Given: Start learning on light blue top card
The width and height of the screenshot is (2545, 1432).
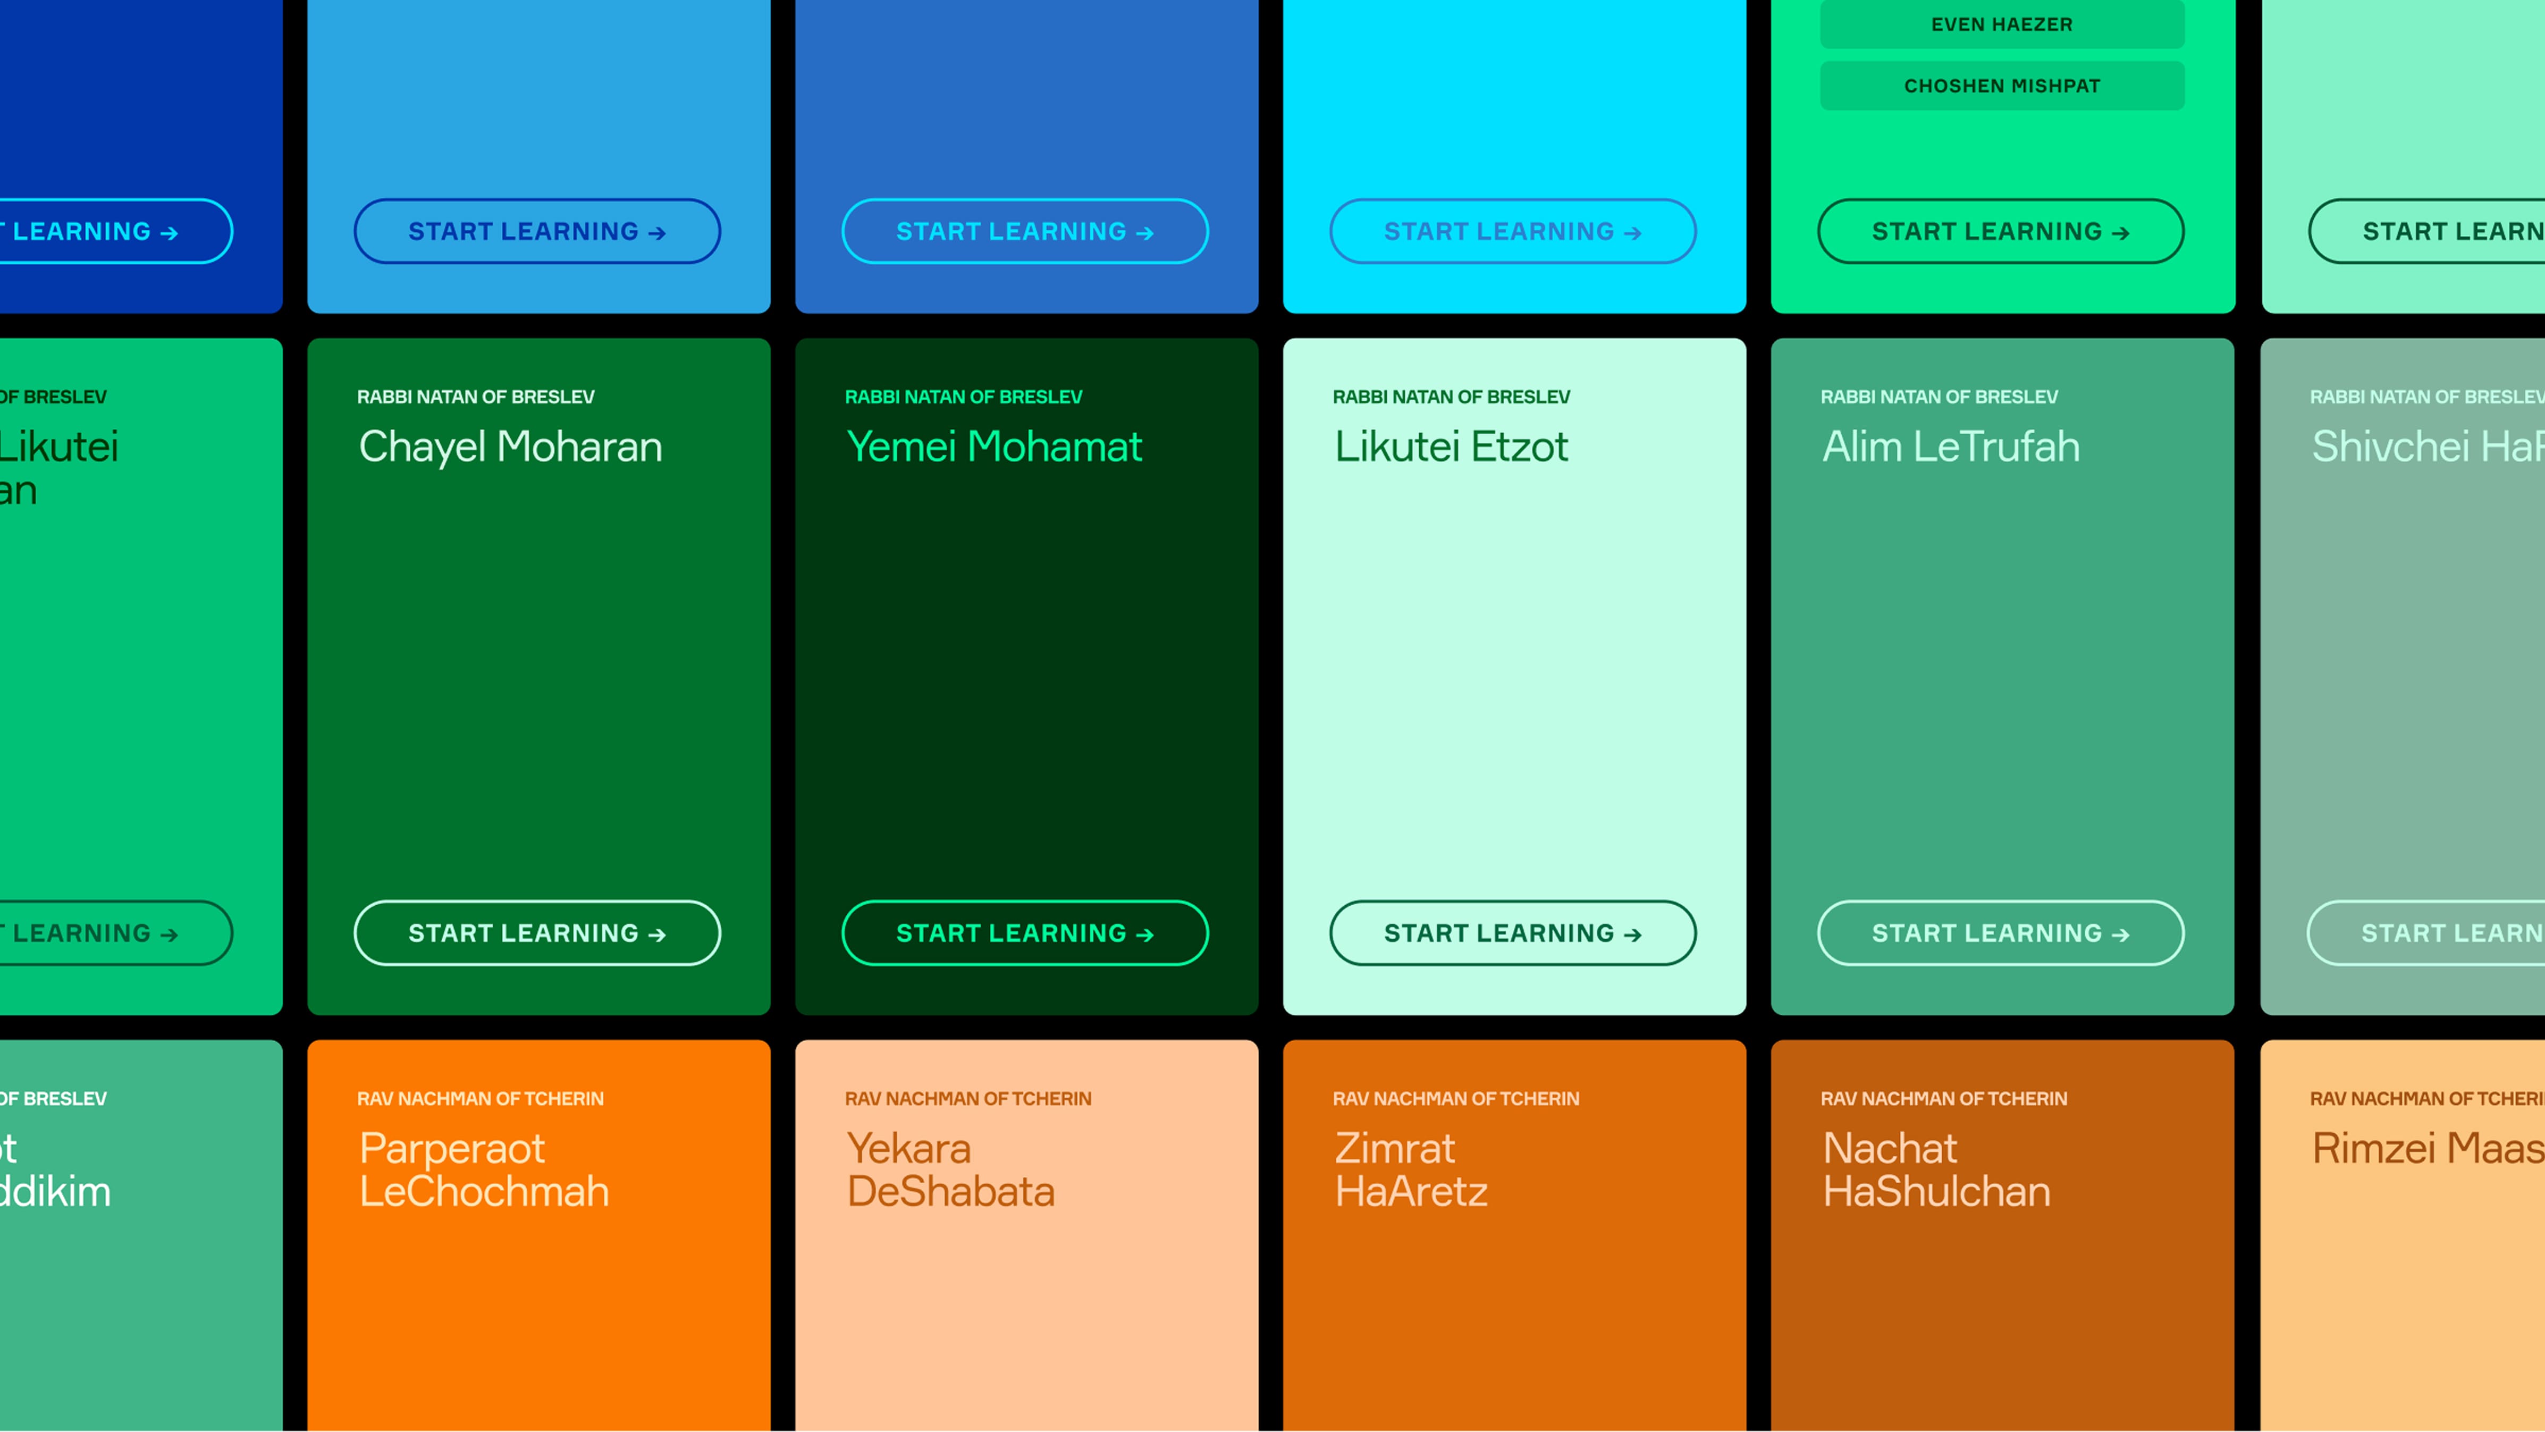Looking at the screenshot, I should (536, 231).
